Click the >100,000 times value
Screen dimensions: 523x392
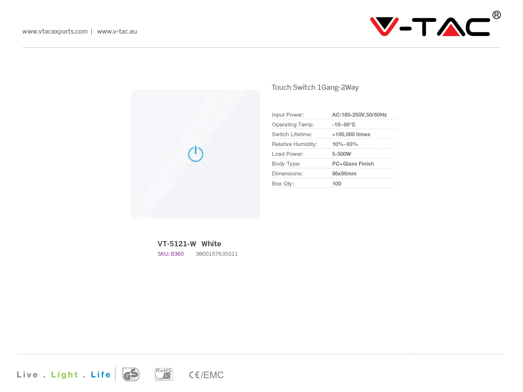[x=351, y=134]
